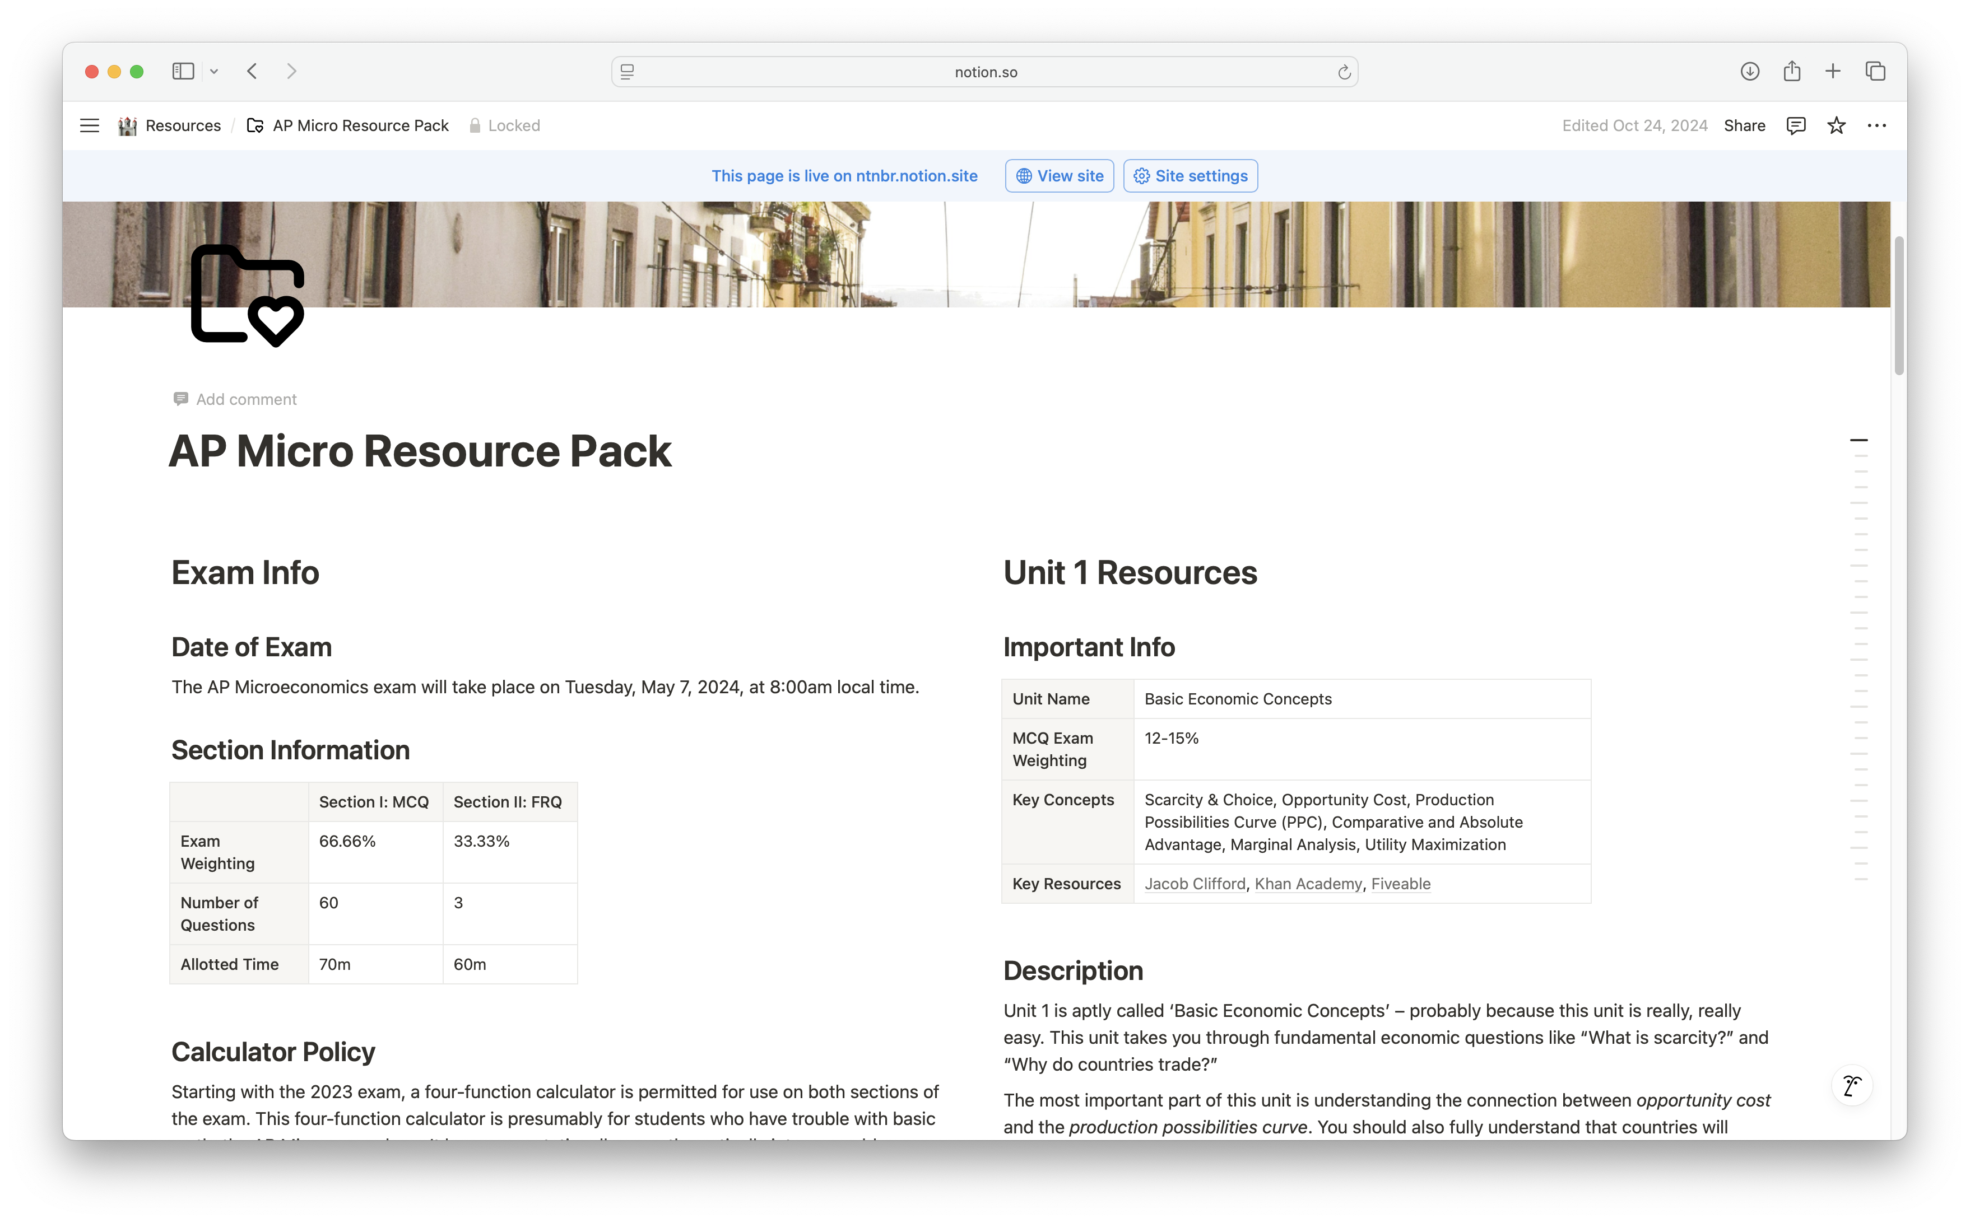
Task: Open the tab layout chevron dropdown
Action: pyautogui.click(x=213, y=71)
